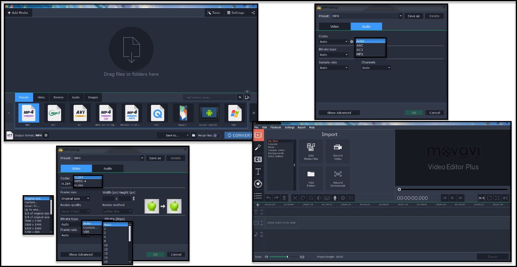The height and width of the screenshot is (267, 517).
Task: Open the More tools list icon in the editor sidebar
Action: [x=258, y=196]
